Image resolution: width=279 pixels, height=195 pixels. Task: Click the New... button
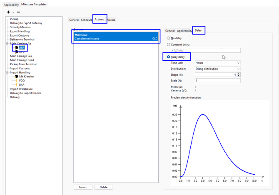click(83, 187)
